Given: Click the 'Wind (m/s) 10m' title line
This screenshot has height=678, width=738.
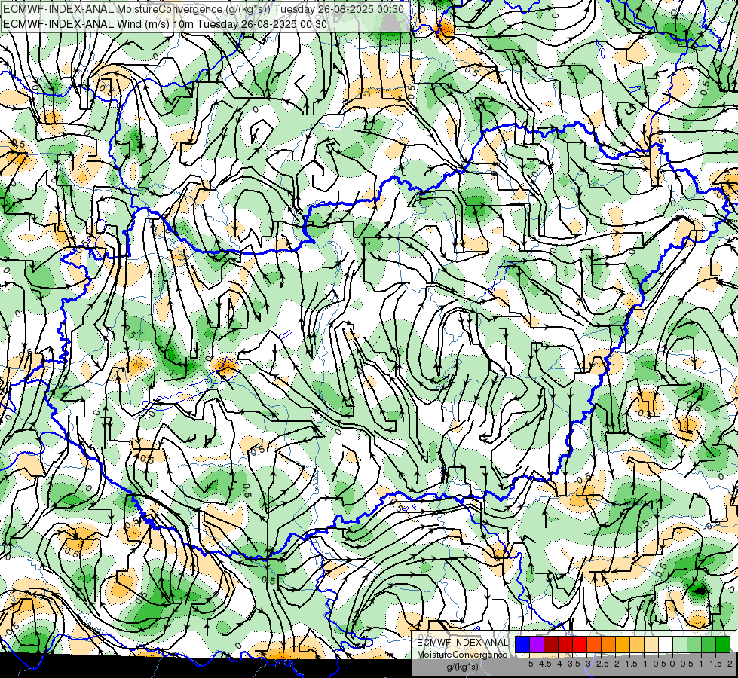Looking at the screenshot, I should [x=165, y=23].
